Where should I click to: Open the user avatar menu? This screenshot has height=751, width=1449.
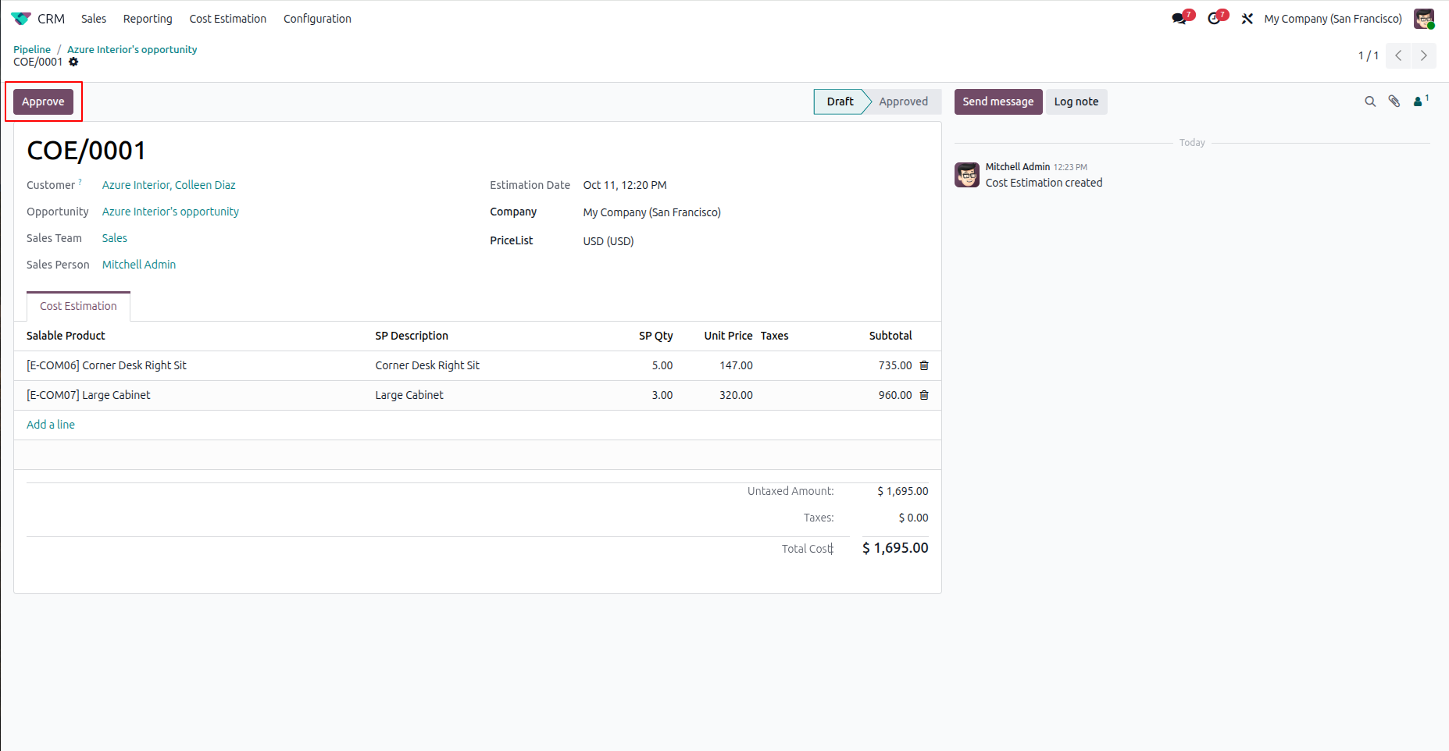[x=1424, y=19]
